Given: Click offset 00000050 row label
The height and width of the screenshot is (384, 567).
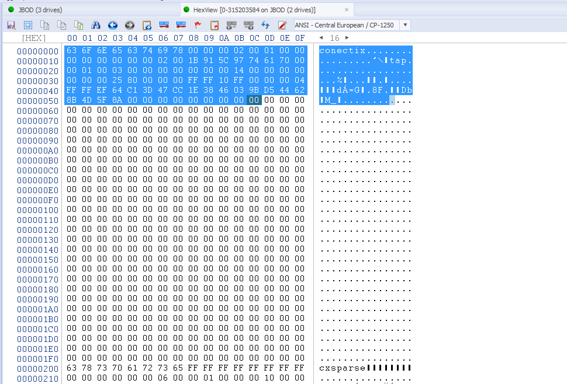Looking at the screenshot, I should coord(37,101).
